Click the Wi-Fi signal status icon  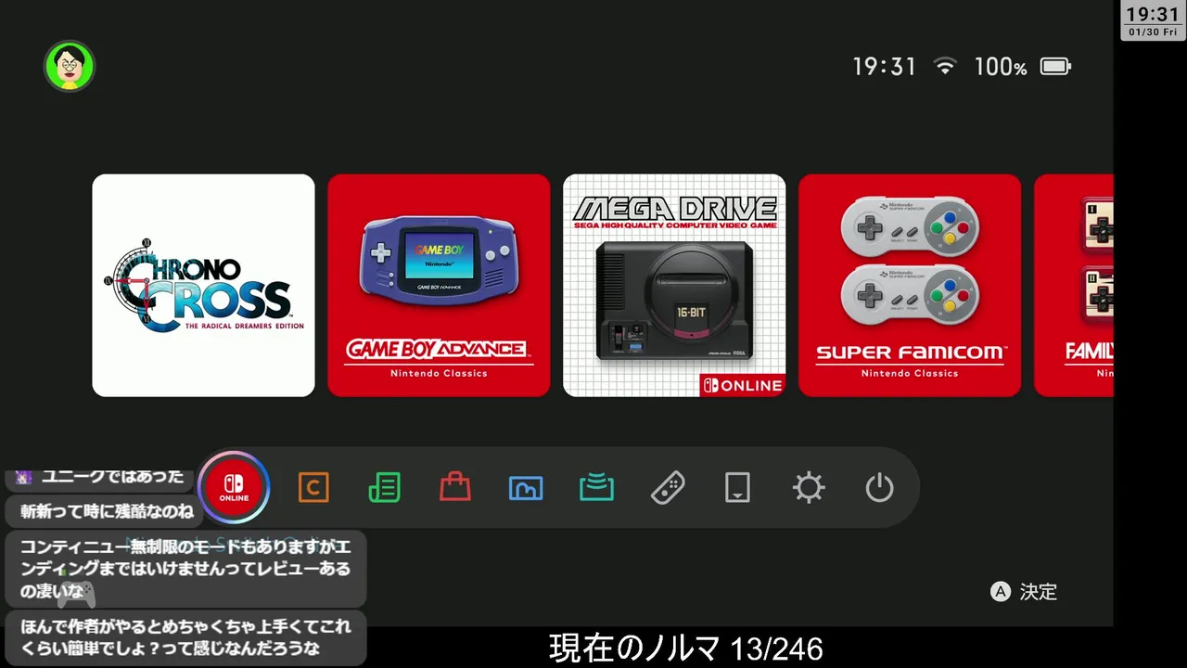point(945,66)
